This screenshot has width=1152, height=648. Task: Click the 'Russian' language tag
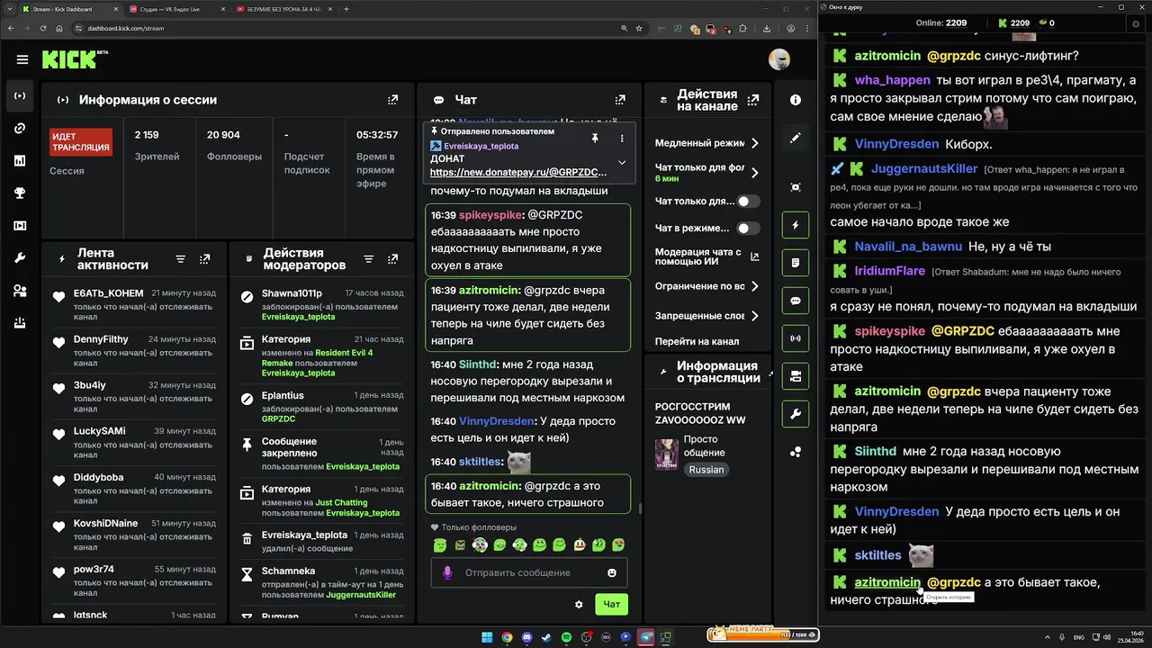click(x=706, y=470)
